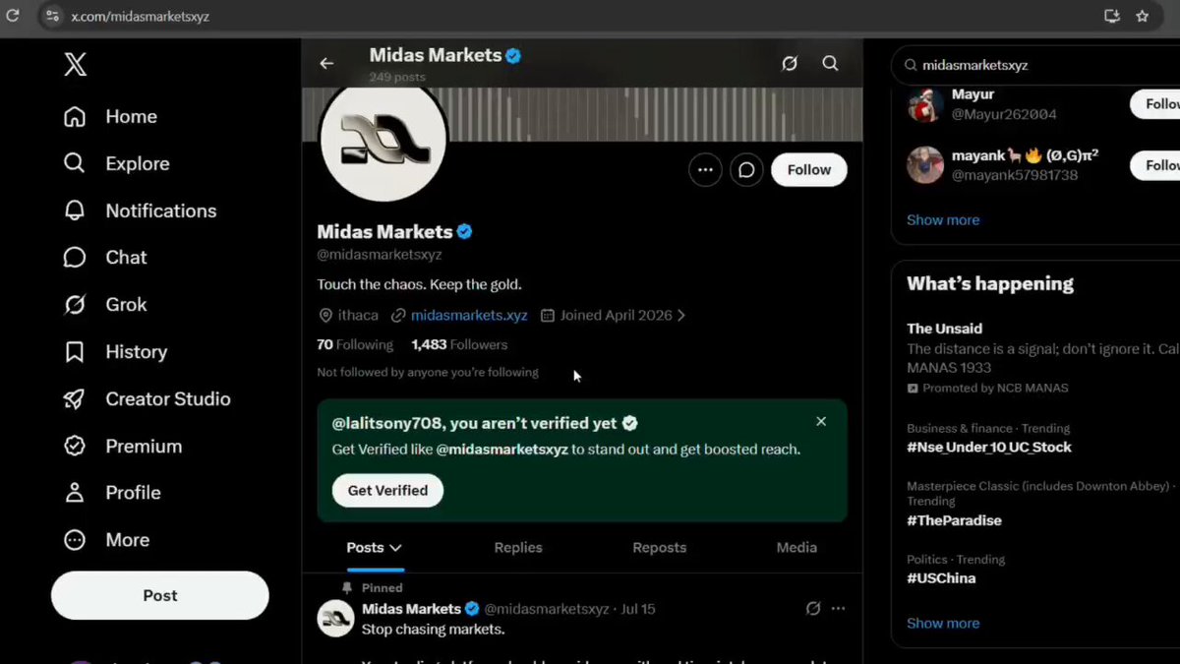Open search icon beside profile header

[830, 63]
